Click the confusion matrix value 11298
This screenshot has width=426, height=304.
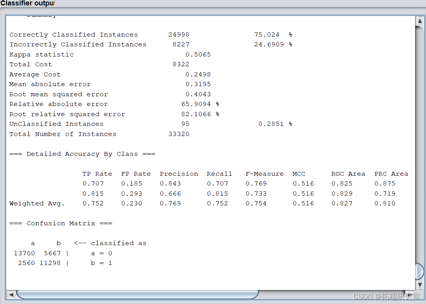[x=50, y=263]
